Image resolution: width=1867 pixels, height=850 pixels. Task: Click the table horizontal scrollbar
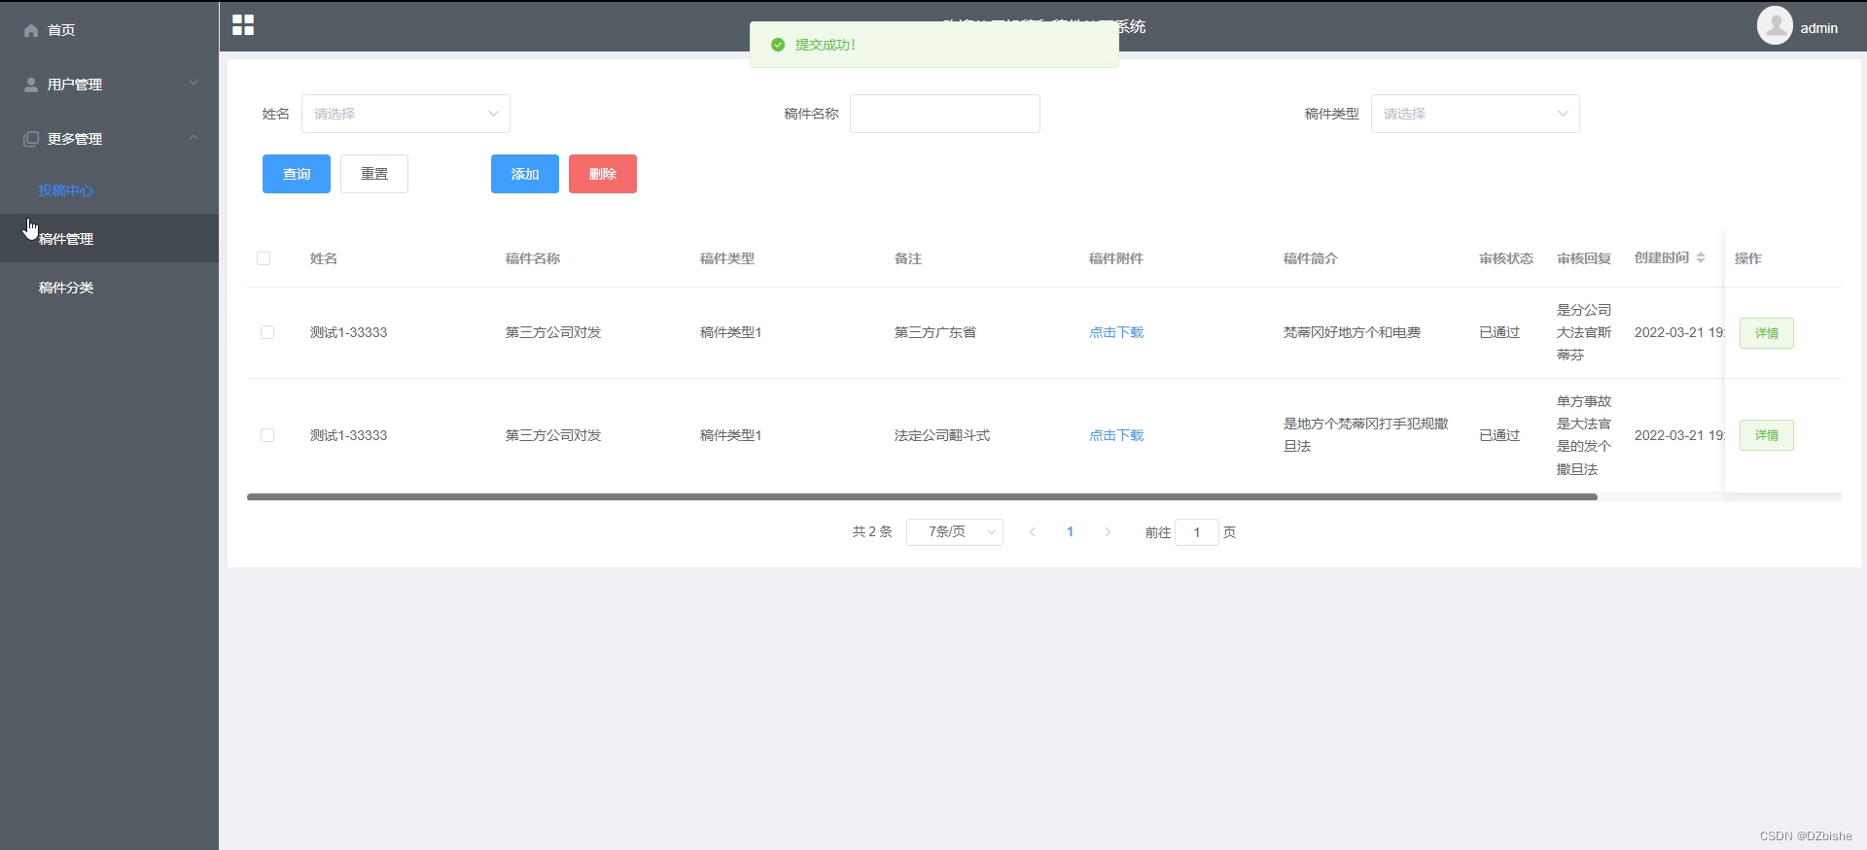point(922,496)
